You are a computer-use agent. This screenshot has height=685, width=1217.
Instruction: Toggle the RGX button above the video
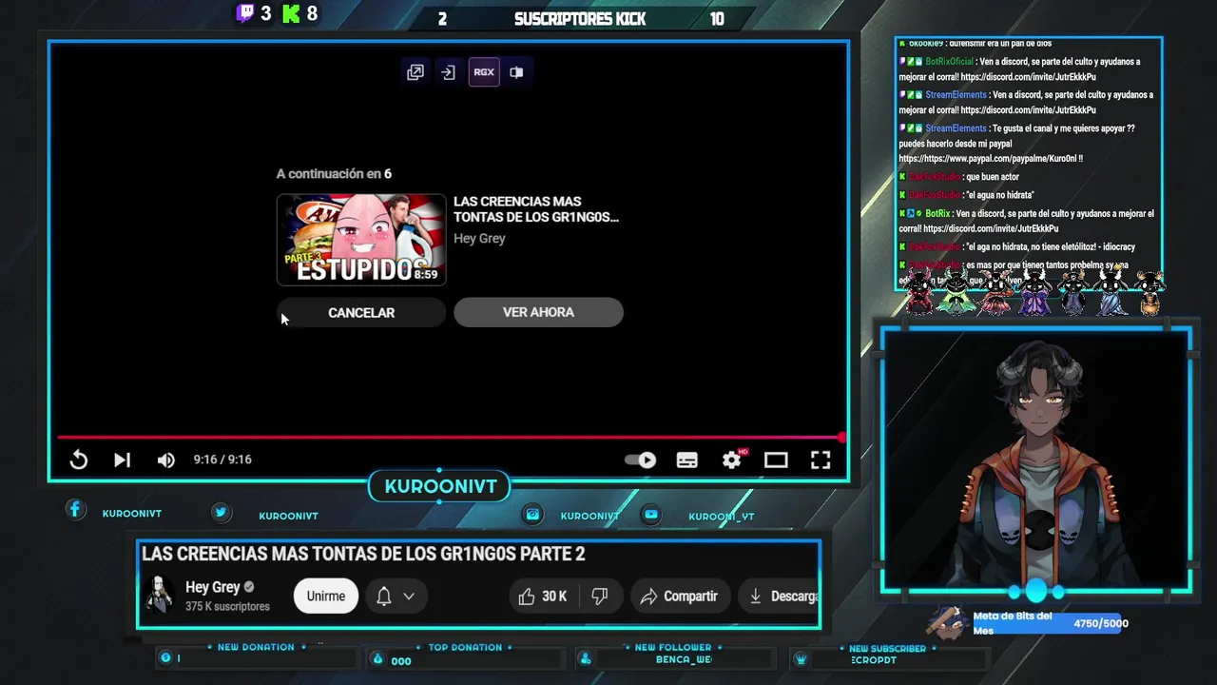(484, 72)
